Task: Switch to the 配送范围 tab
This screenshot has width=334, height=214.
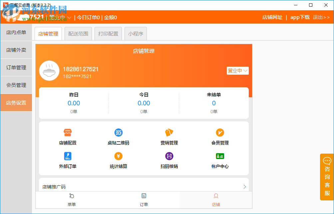Action: coord(78,33)
